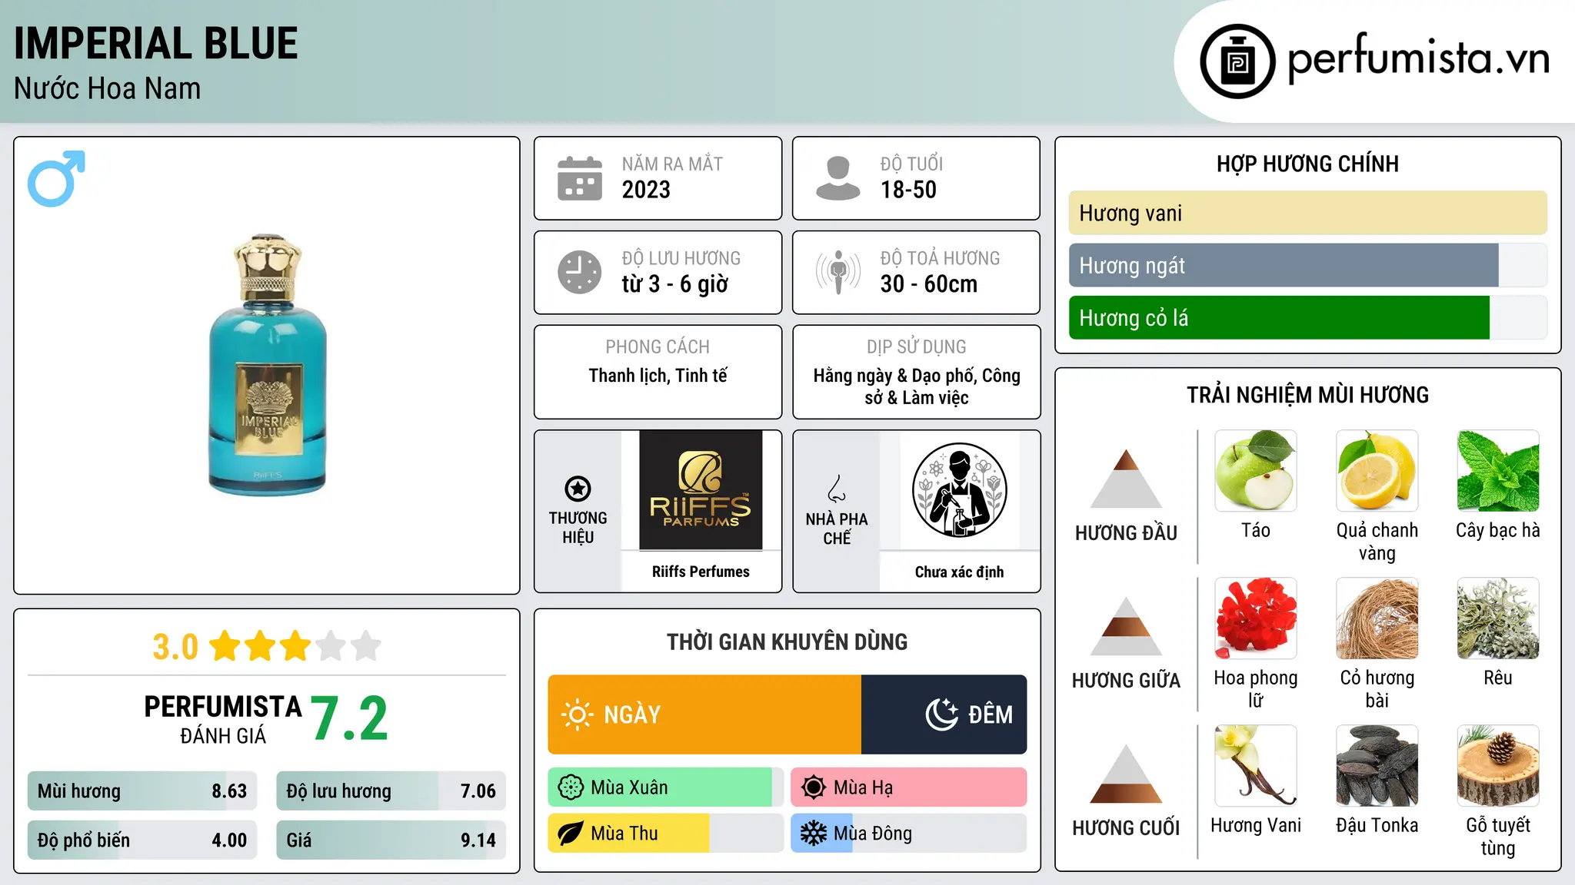This screenshot has height=885, width=1575.
Task: Select the Đậu Tonka bean image
Action: [x=1377, y=766]
